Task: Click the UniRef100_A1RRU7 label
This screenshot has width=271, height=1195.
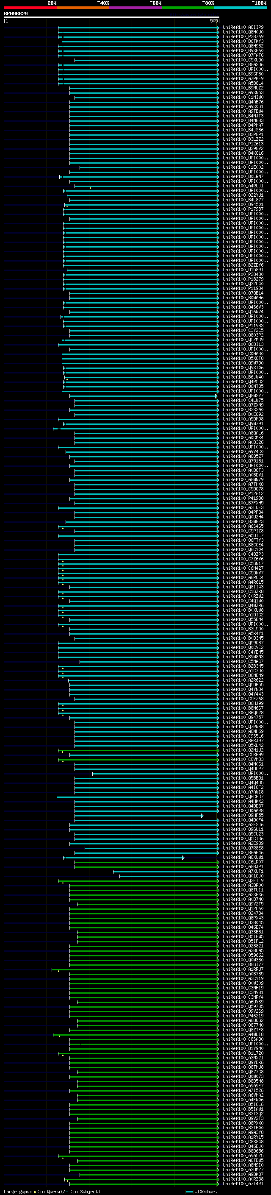Action: click(243, 969)
